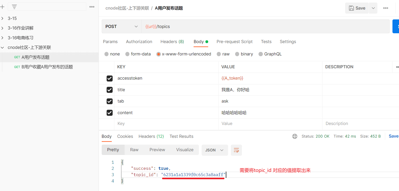Screen dimensions: 399x191
Task: Click the request name A用户发布话题 in breadcrumb
Action: coord(169,8)
